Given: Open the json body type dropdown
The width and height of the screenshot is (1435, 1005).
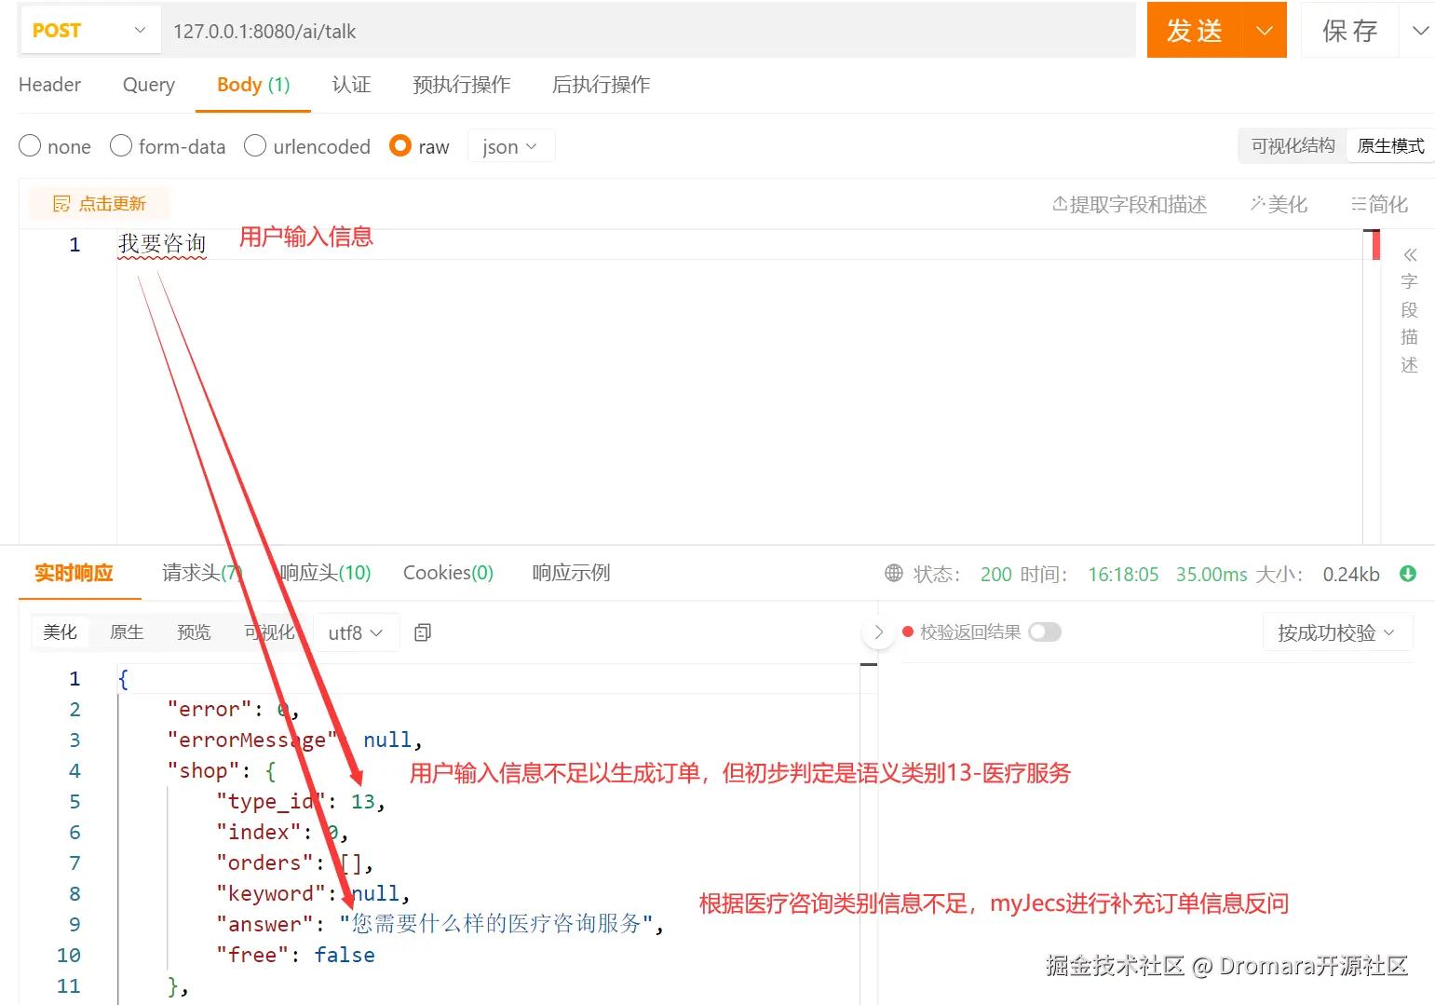Looking at the screenshot, I should 509,146.
